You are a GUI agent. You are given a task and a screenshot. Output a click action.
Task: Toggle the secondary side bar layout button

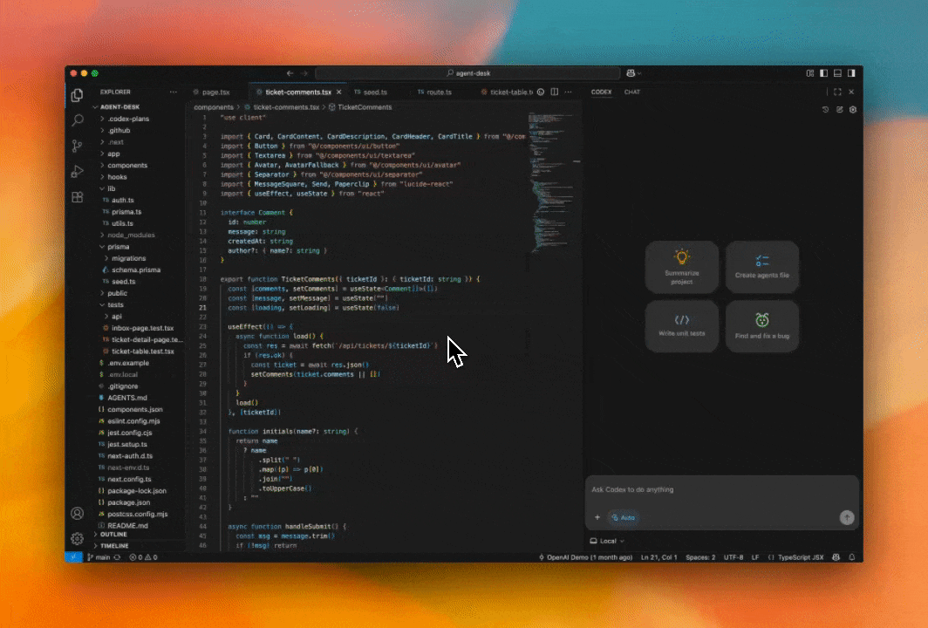(852, 73)
